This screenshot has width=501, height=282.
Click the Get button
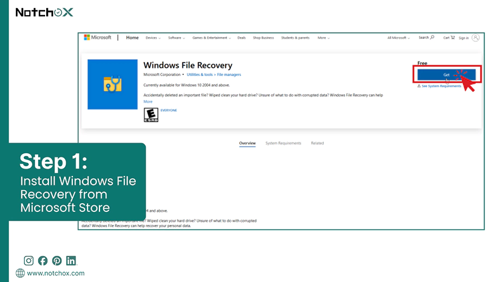(x=446, y=75)
